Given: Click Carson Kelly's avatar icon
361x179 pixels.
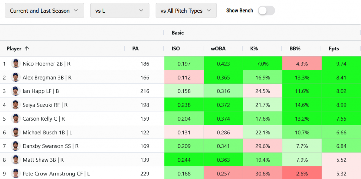Looking at the screenshot, I should [16, 119].
